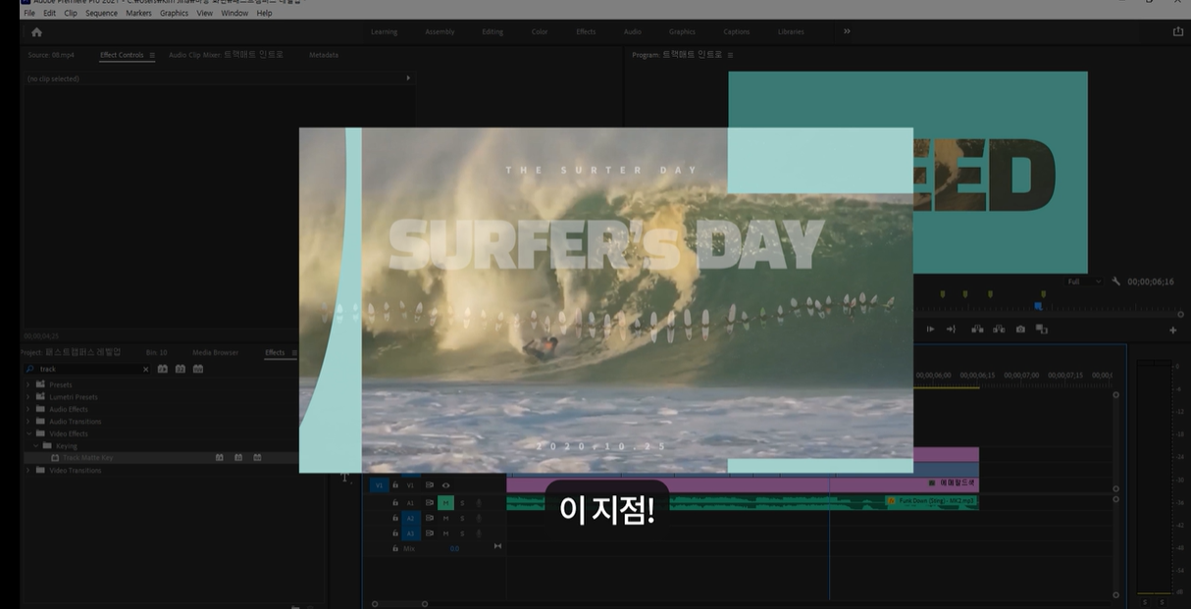Select the Type tool in the toolbar
Screen dimensions: 1191x609
[x=345, y=478]
